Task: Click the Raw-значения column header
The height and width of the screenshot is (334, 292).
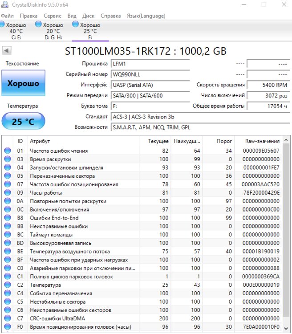Action: click(262, 141)
